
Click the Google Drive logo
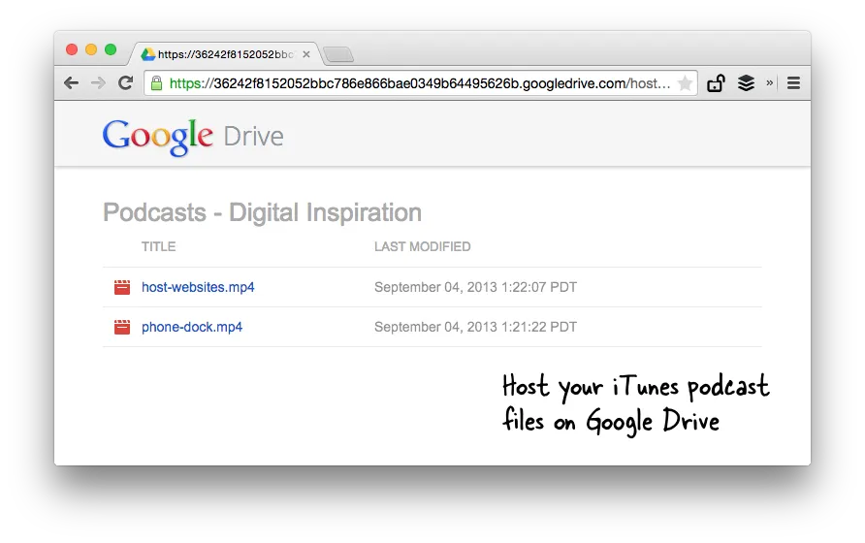tap(193, 137)
